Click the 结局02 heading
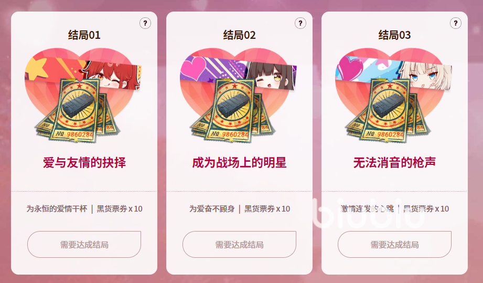The width and height of the screenshot is (483, 283). pos(239,35)
